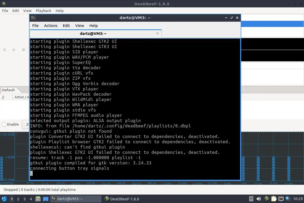Open the terminal View menu
This screenshot has height=203, width=304.
[79, 26]
